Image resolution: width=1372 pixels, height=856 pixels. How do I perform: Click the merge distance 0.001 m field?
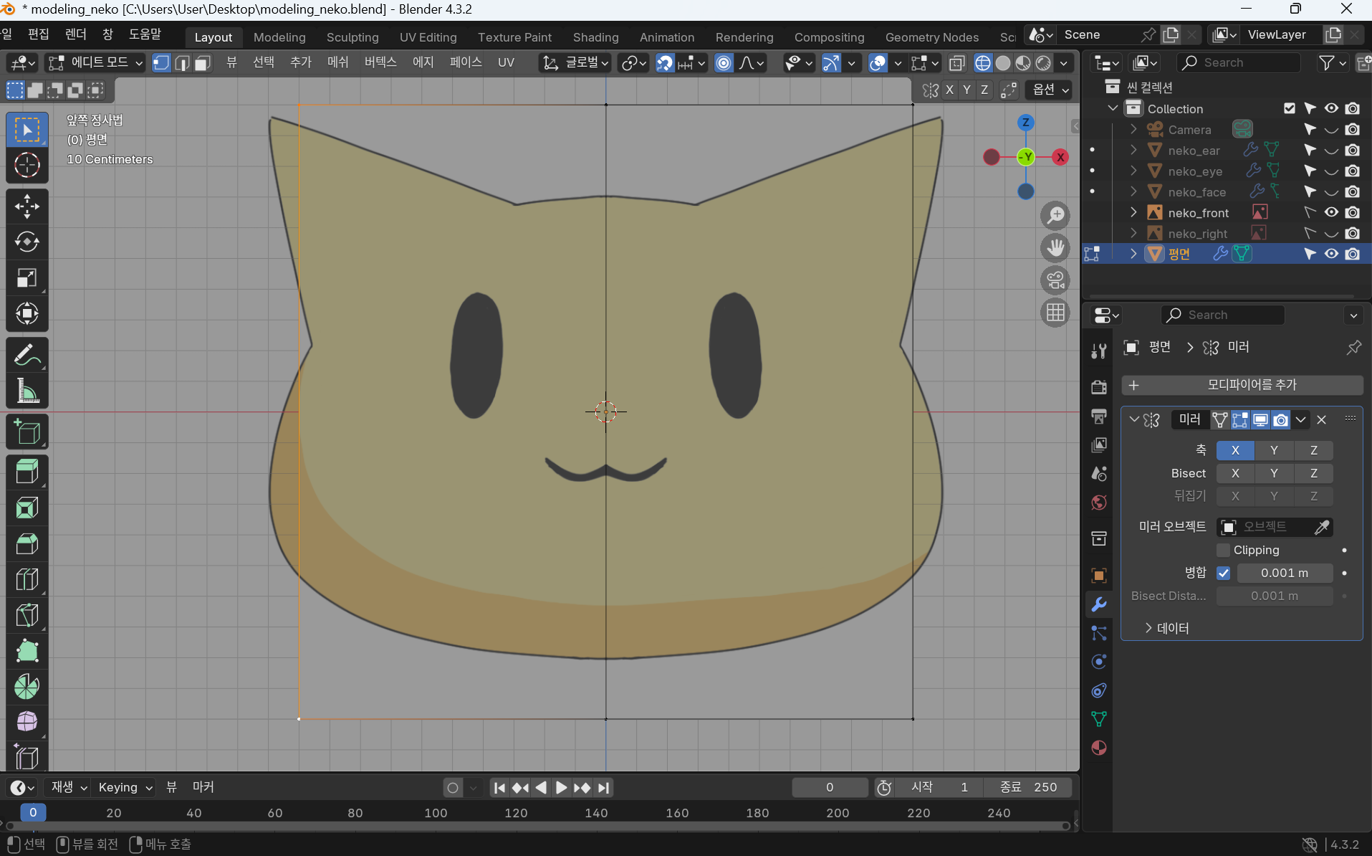(x=1285, y=573)
